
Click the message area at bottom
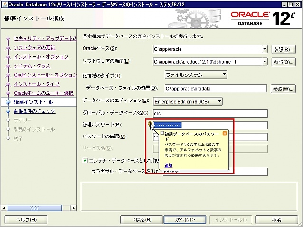click(189, 196)
